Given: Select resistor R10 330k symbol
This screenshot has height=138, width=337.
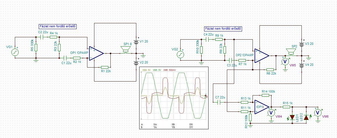Looking at the screenshot, I should [x=201, y=50].
